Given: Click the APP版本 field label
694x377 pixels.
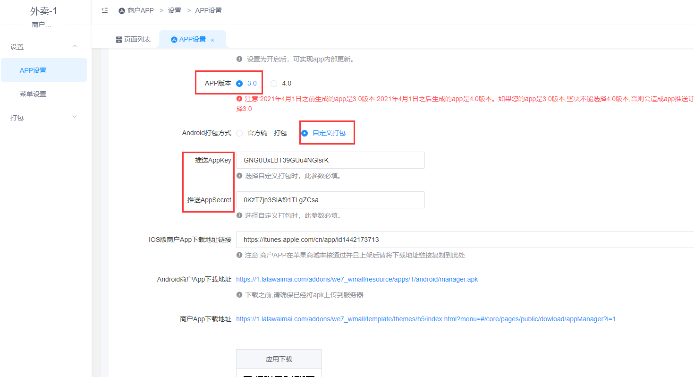Looking at the screenshot, I should pyautogui.click(x=218, y=83).
